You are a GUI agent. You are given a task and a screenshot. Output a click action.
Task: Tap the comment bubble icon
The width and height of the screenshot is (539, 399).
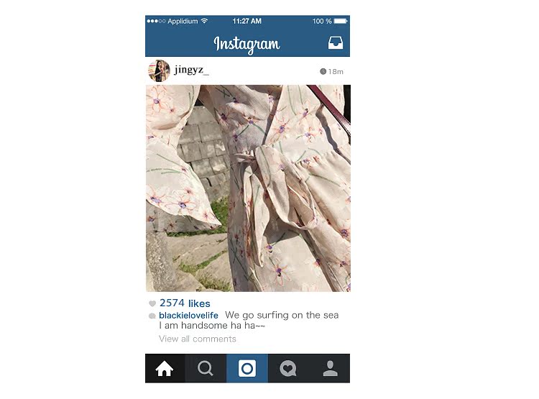click(x=152, y=316)
